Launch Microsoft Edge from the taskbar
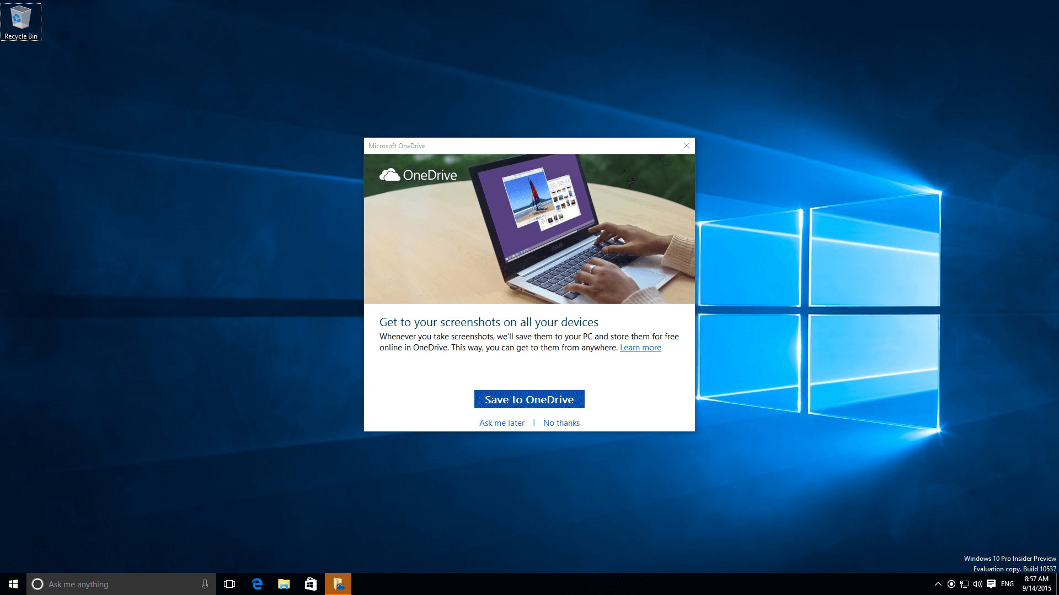The height and width of the screenshot is (595, 1059). click(257, 584)
